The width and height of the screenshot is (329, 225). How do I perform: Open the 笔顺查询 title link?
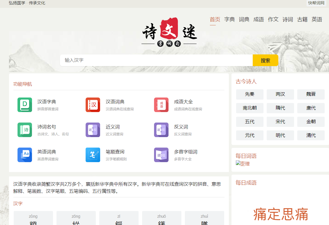tap(115, 152)
